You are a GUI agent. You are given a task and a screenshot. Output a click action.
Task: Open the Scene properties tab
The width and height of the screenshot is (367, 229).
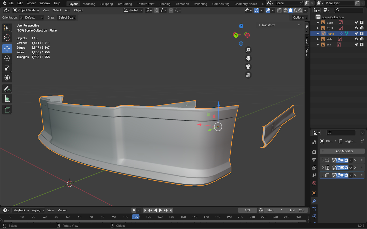314,175
